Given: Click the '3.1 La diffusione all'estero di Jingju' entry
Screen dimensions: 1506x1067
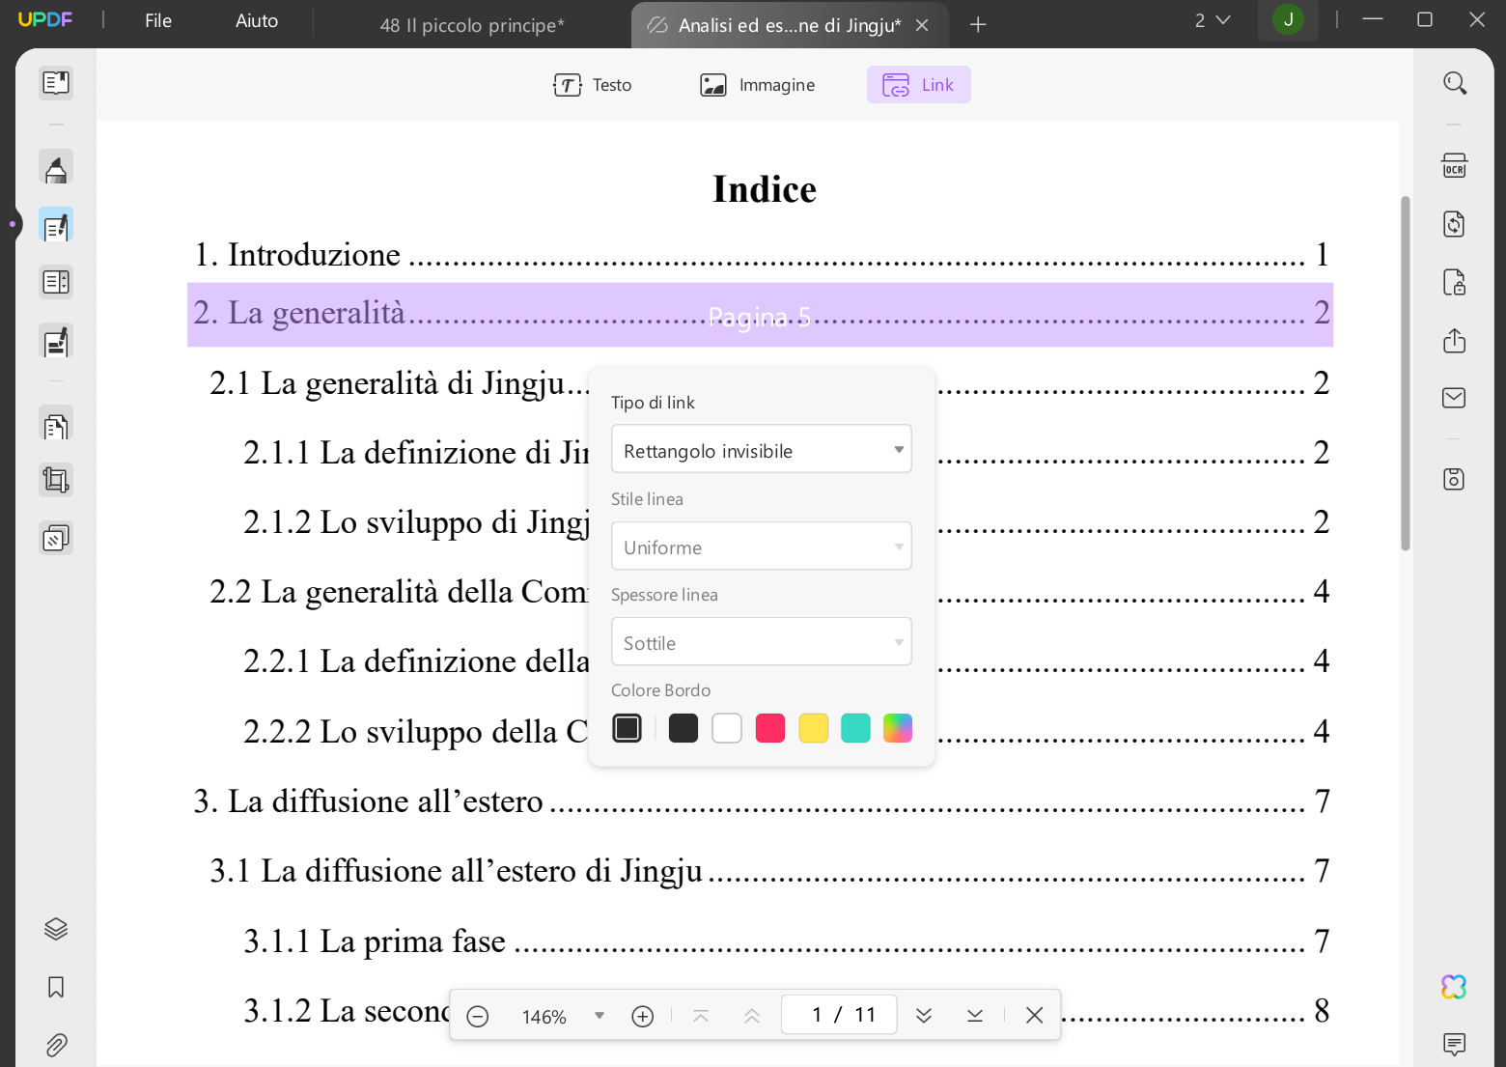Looking at the screenshot, I should tap(769, 871).
